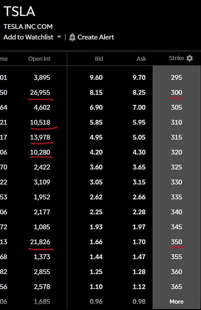Expand the Add to Watchlist dropdown arrow
The height and width of the screenshot is (310, 201).
pyautogui.click(x=59, y=37)
